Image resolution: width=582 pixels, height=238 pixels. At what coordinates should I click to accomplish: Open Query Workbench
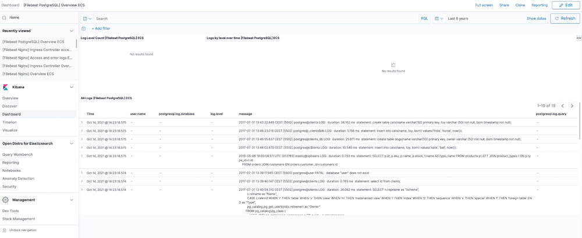tap(16, 154)
